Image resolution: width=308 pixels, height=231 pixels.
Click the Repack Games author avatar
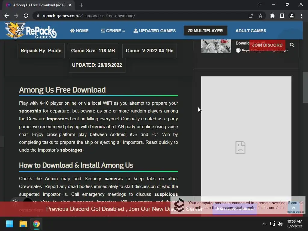pyautogui.click(x=238, y=50)
